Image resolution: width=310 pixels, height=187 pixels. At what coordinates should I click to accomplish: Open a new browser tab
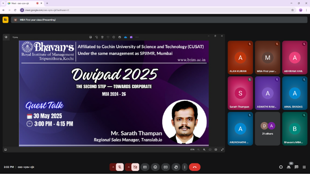pos(47,3)
